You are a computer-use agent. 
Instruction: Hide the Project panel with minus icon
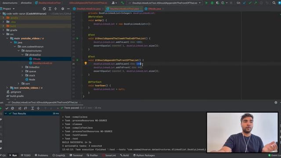pos(68,9)
